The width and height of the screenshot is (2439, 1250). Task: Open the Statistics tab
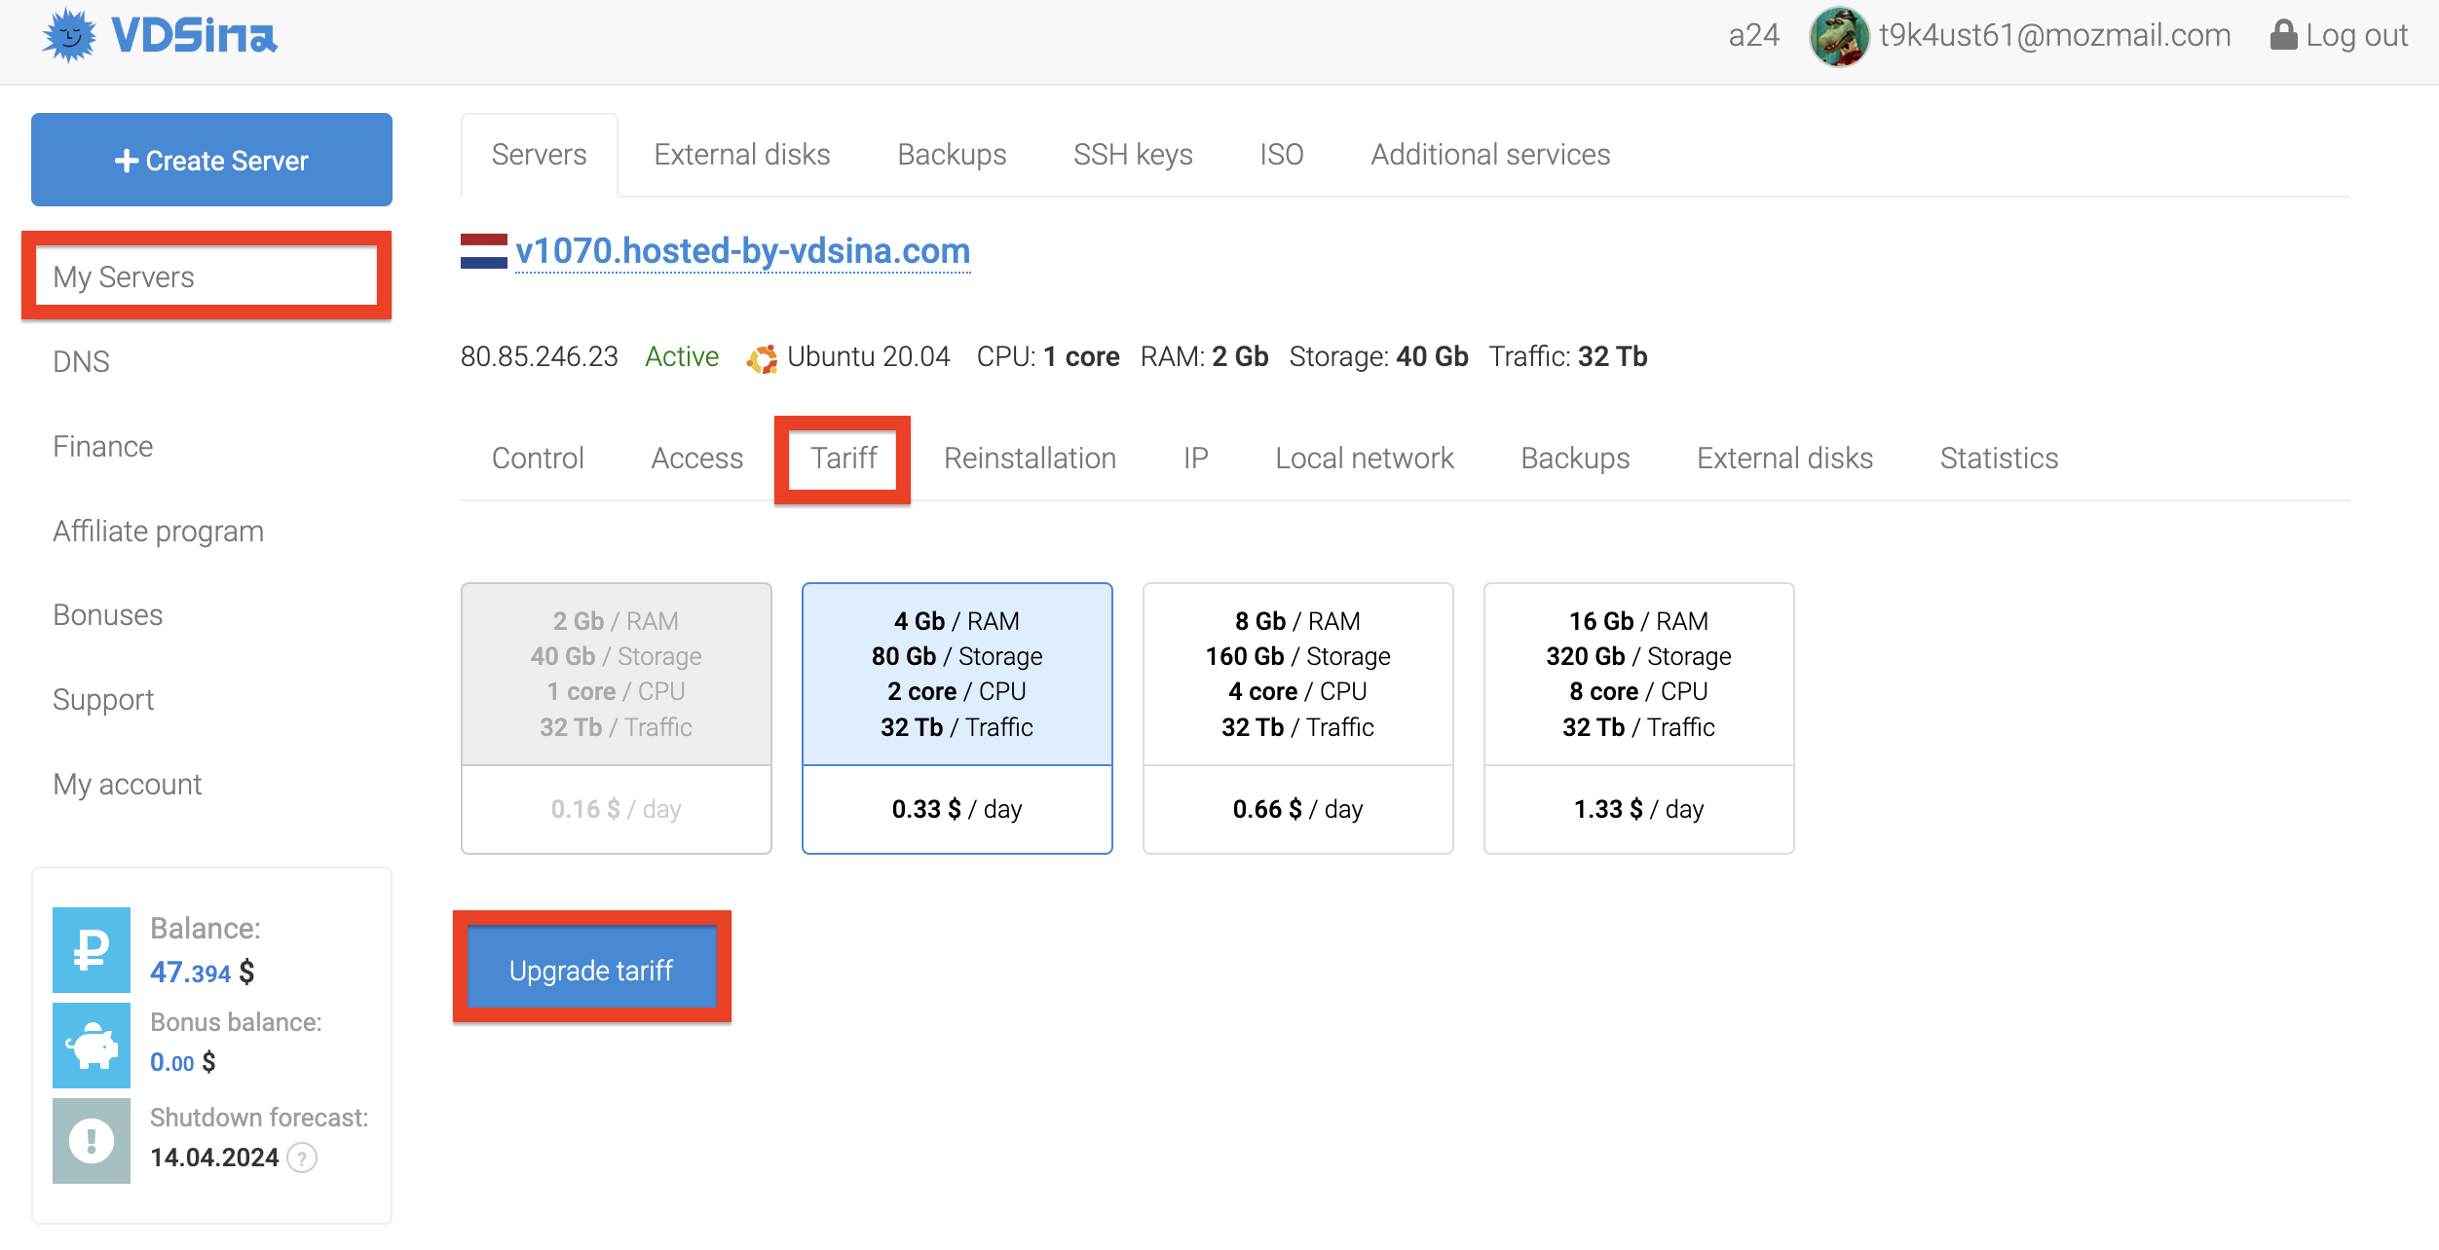pos(1999,458)
